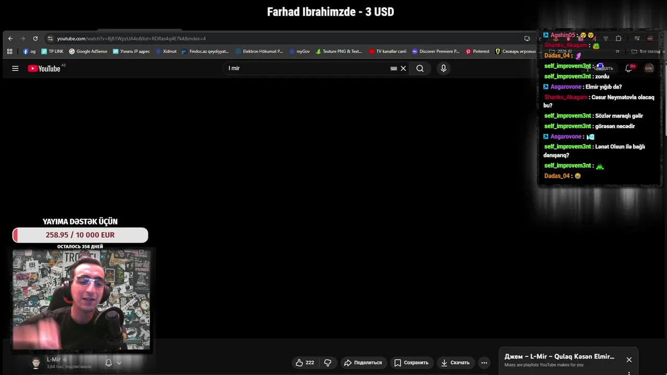The image size is (667, 375).
Task: Open the Джем – L-Mir mix title
Action: (x=559, y=357)
